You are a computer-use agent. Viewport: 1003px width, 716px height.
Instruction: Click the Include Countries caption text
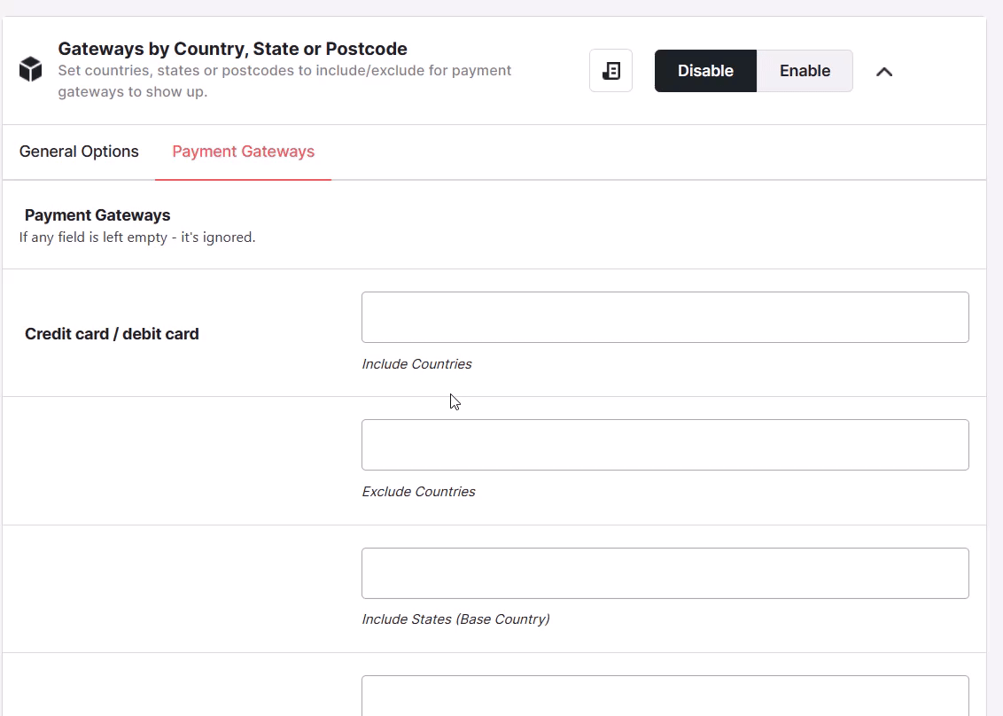[416, 364]
